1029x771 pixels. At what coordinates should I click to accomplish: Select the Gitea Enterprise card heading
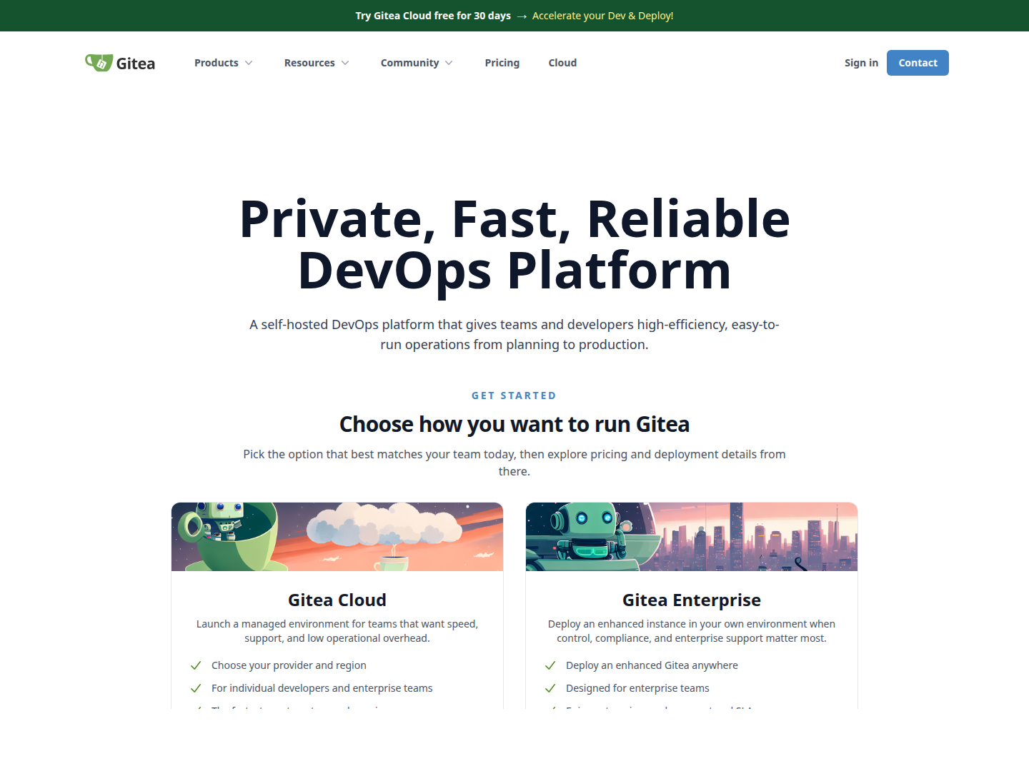(692, 600)
